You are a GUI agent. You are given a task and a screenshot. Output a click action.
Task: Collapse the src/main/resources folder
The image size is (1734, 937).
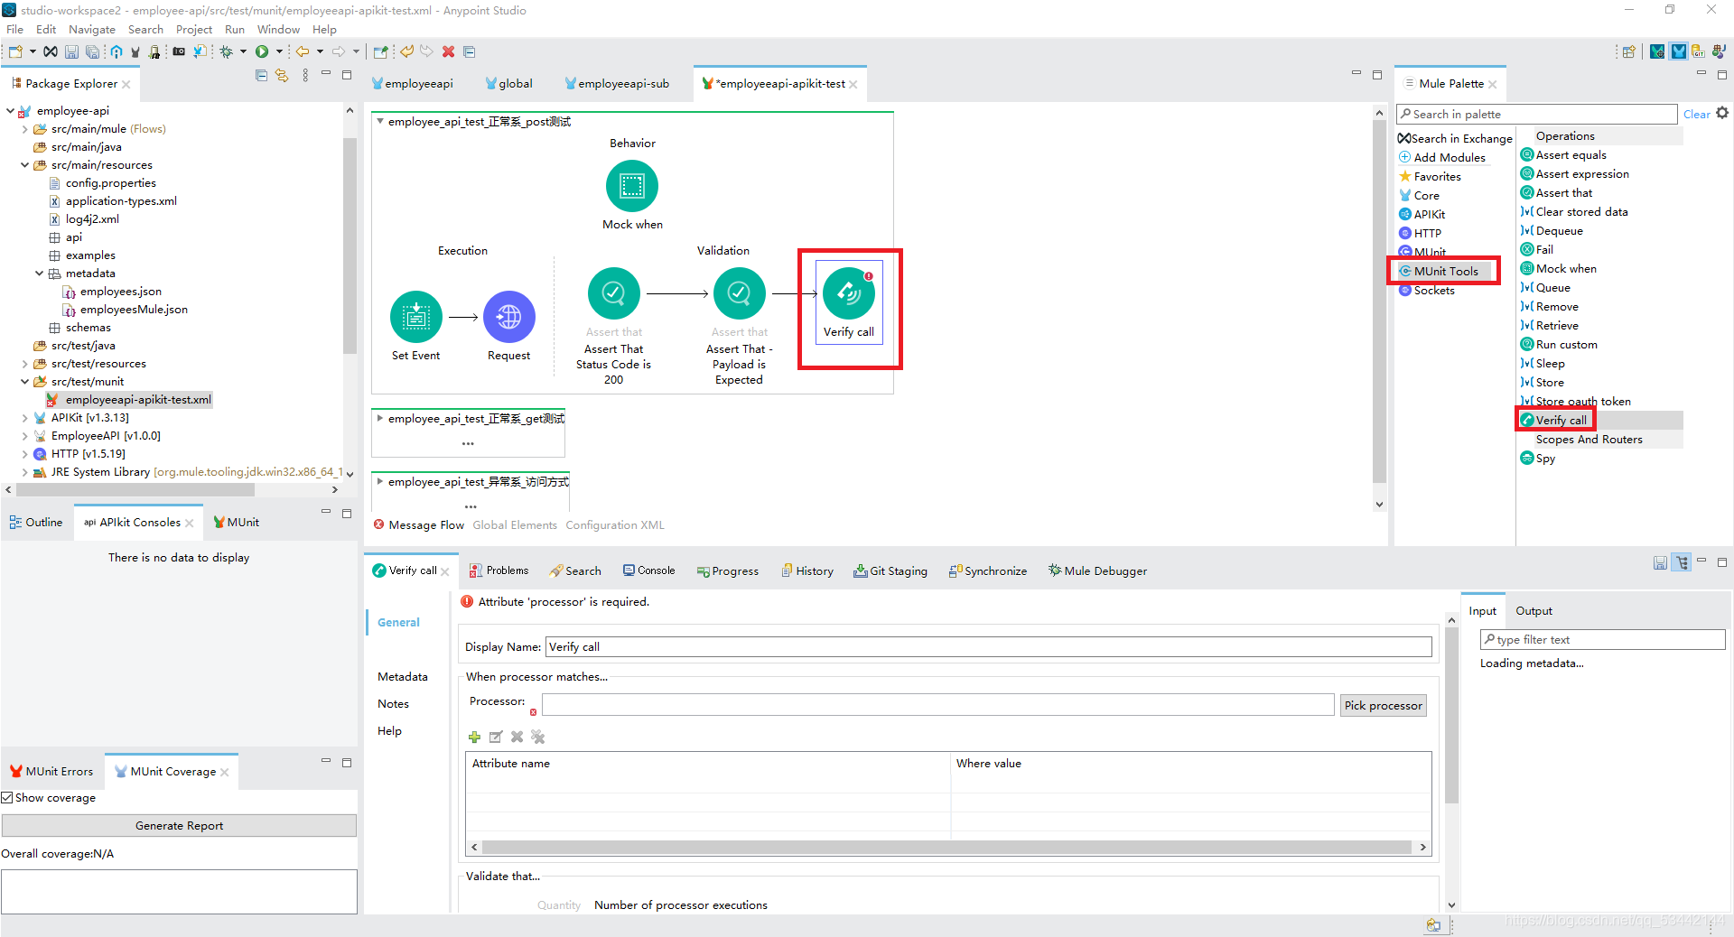click(24, 165)
